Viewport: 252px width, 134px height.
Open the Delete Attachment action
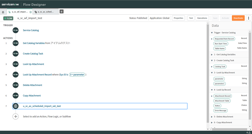tap(32, 85)
